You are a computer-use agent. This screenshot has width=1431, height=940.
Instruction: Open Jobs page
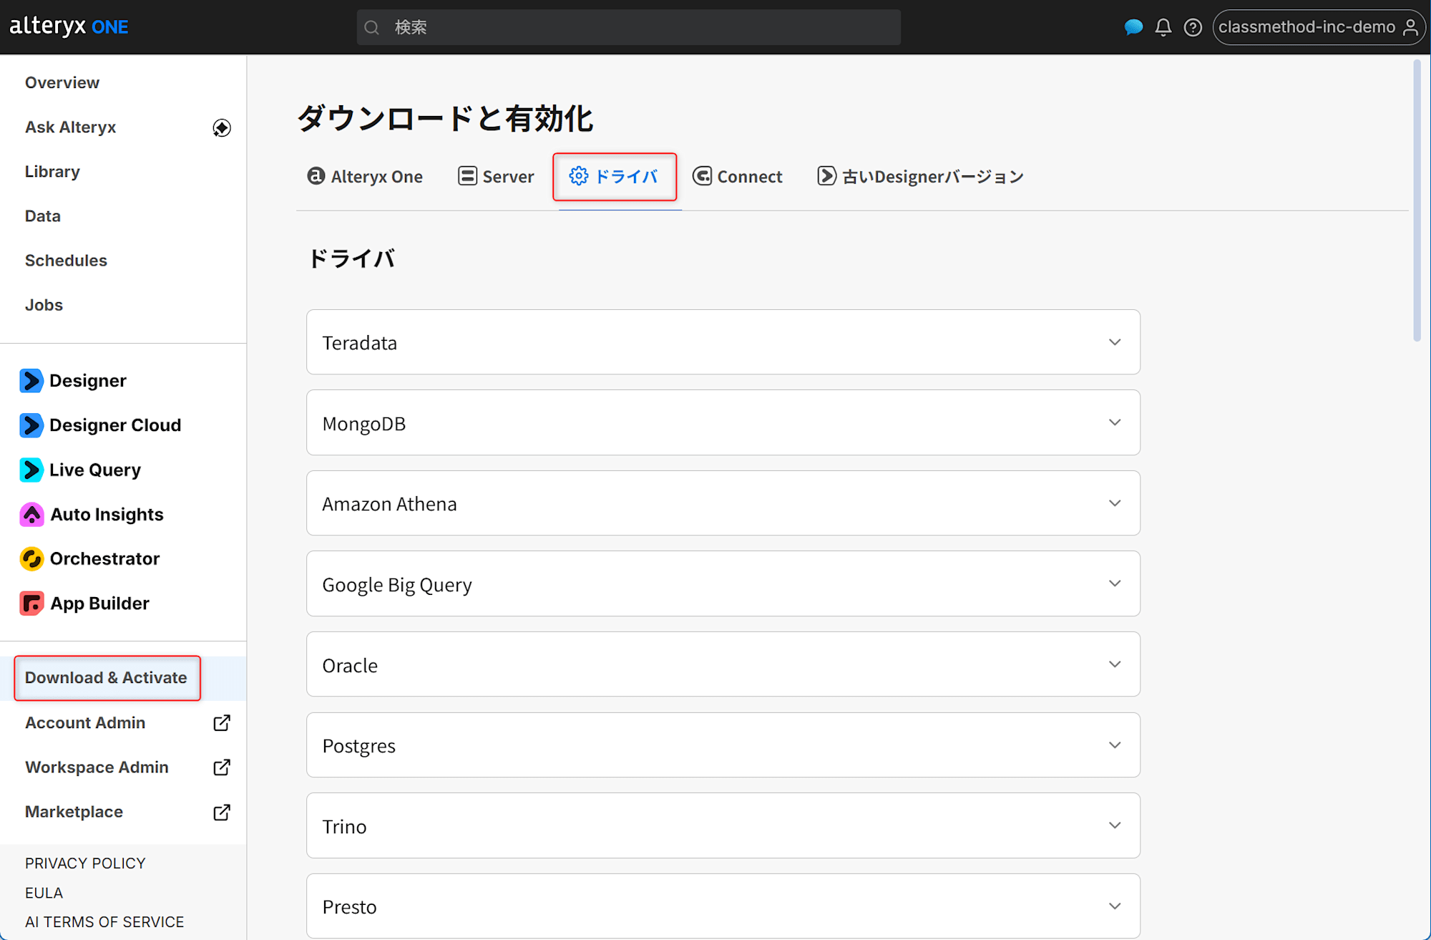click(44, 305)
